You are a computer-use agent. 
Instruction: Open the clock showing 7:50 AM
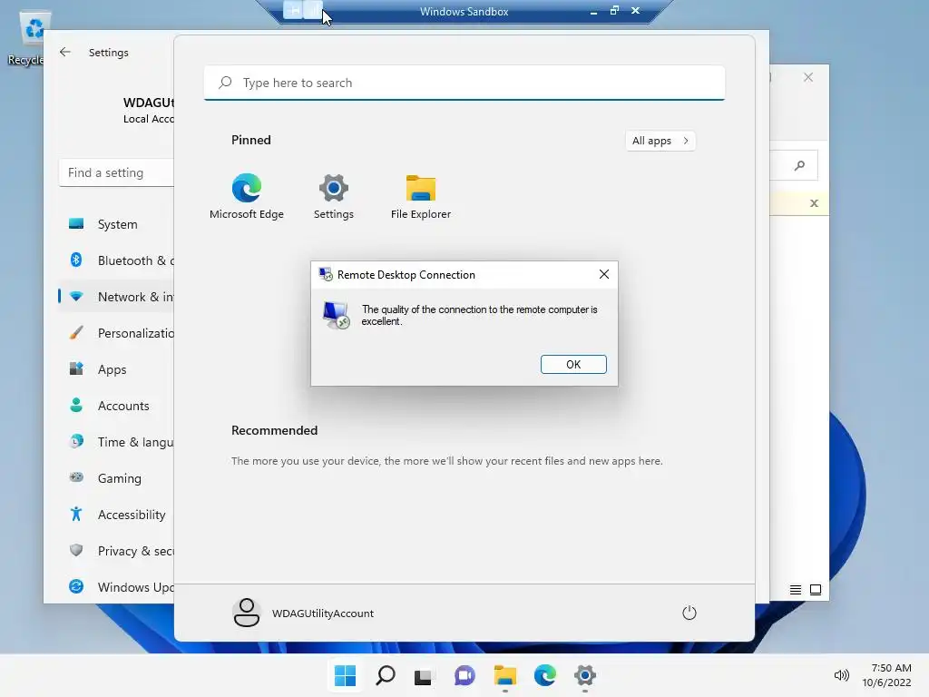pos(887,675)
